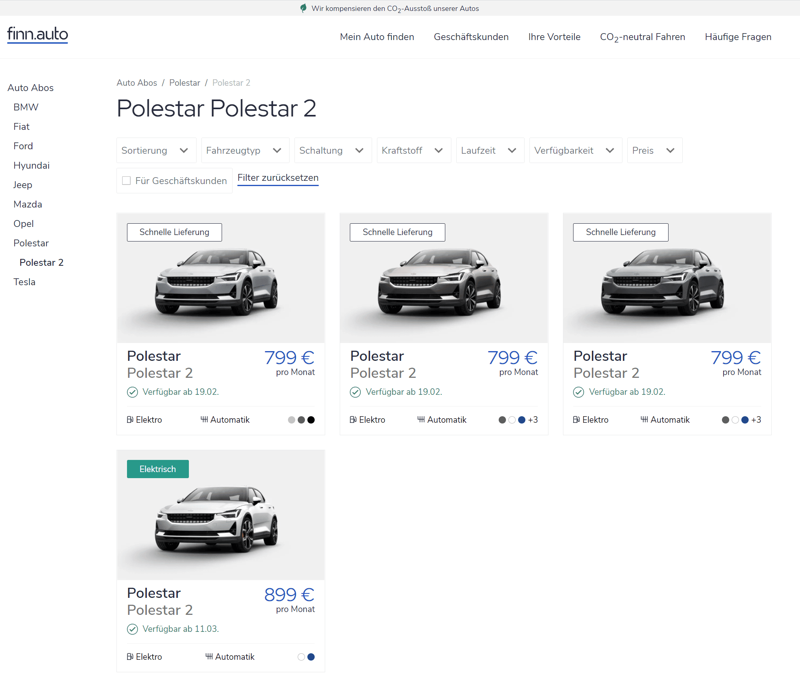The height and width of the screenshot is (682, 800).
Task: Click the Automatik gearshift icon on first card
Action: click(x=204, y=420)
